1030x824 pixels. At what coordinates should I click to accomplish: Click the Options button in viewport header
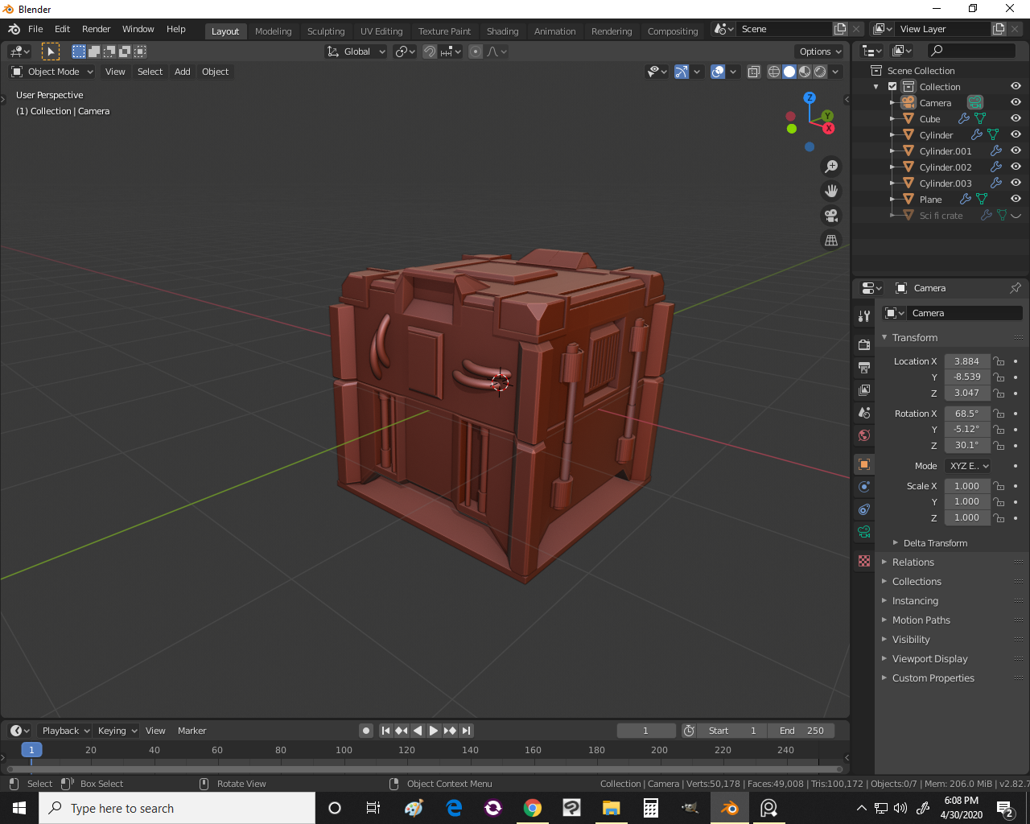pos(819,51)
